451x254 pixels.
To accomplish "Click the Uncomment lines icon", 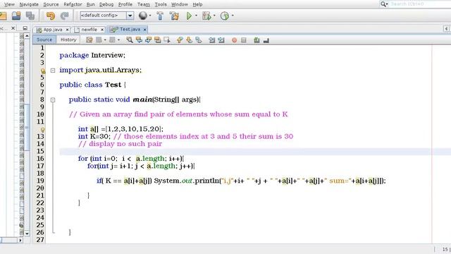I will pyautogui.click(x=266, y=40).
